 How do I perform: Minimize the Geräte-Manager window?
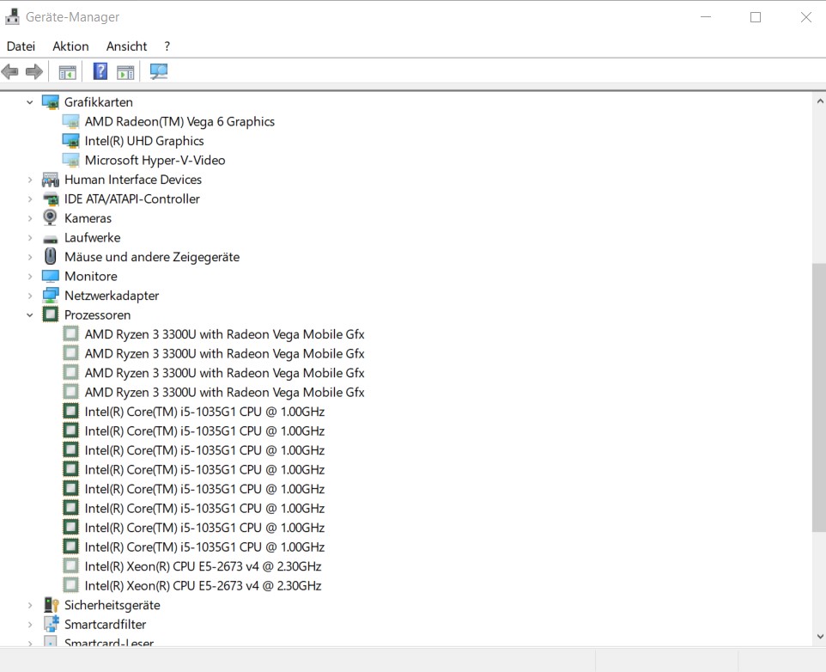pos(706,17)
